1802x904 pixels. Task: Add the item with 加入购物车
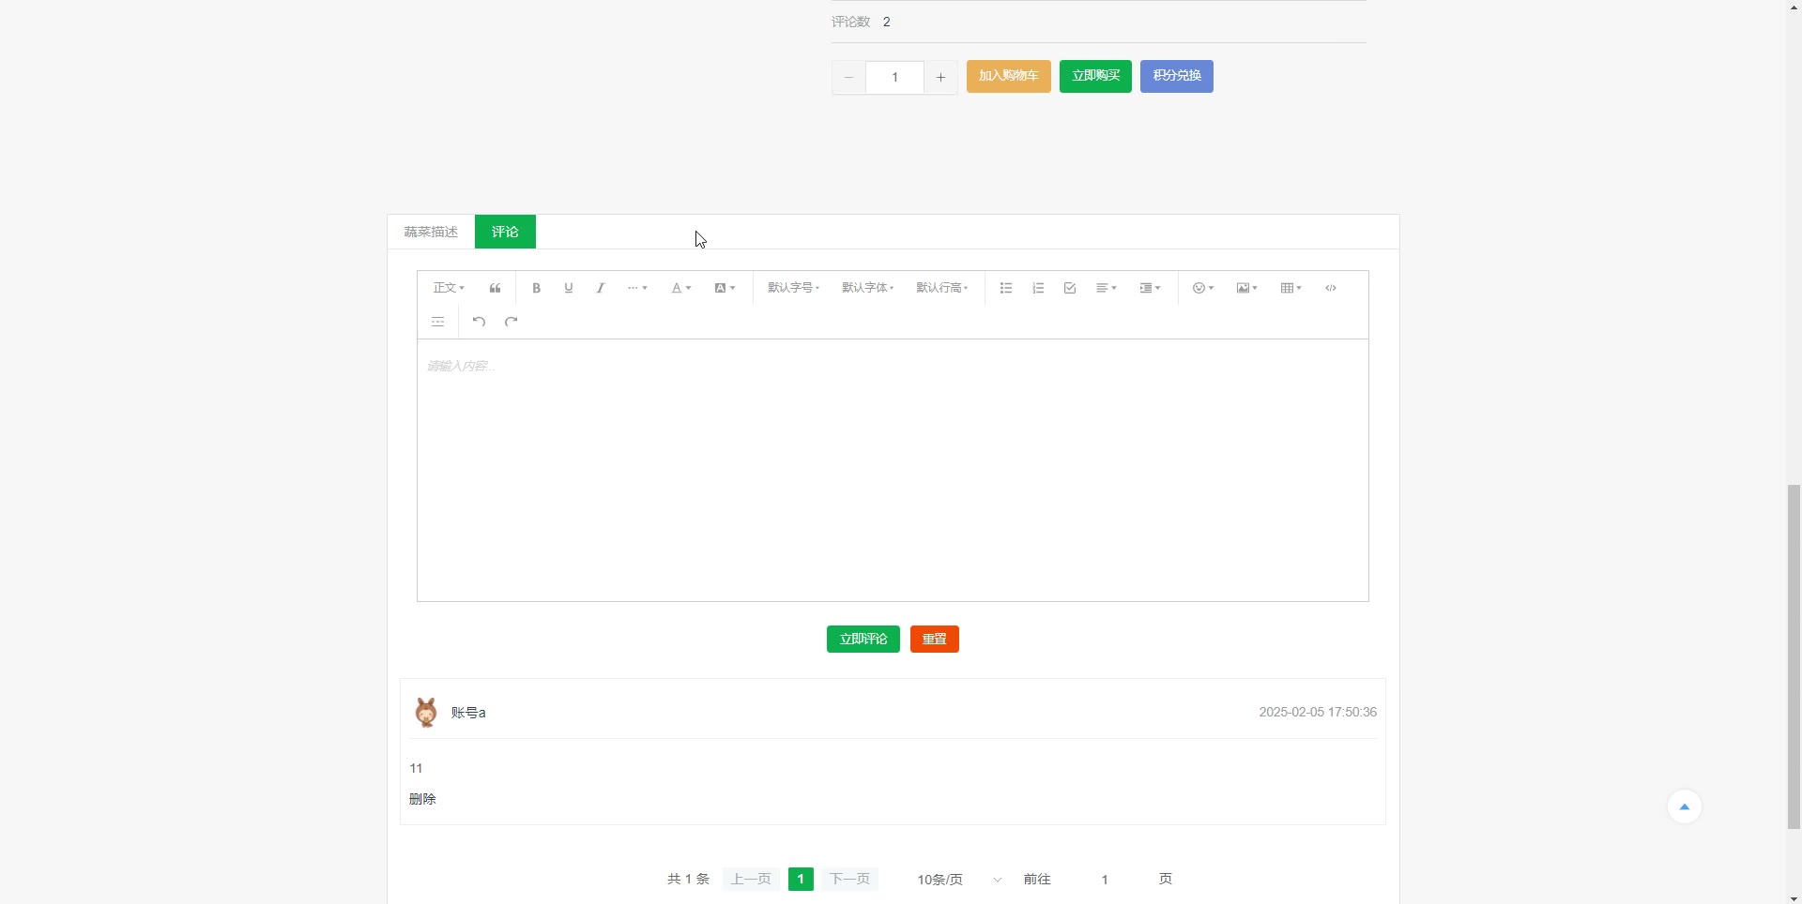(x=1009, y=76)
